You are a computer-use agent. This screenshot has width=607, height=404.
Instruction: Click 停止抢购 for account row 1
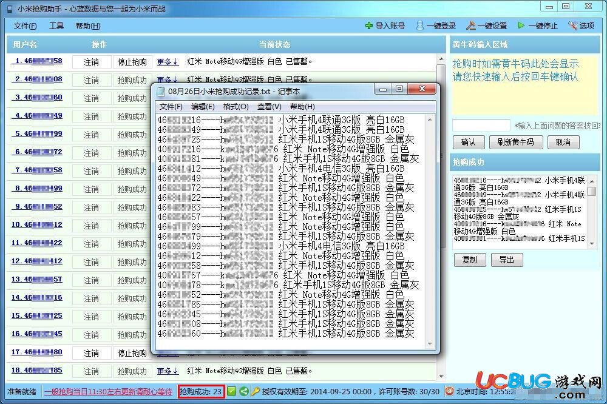132,62
